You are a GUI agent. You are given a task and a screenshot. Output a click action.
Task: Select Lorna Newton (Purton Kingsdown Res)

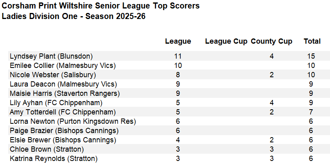point(72,121)
